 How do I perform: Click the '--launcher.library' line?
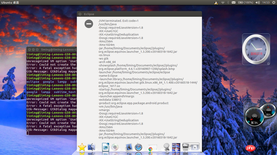click(x=141, y=79)
